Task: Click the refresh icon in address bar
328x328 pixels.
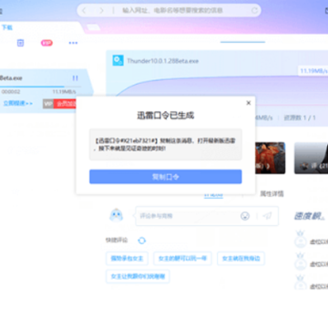Action: [254, 11]
